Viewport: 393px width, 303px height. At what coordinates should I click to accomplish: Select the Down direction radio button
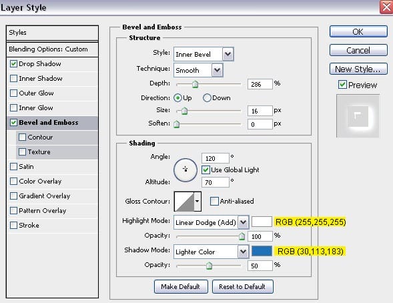click(x=207, y=97)
